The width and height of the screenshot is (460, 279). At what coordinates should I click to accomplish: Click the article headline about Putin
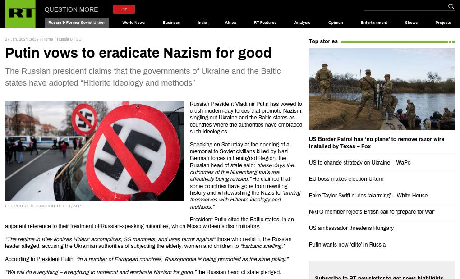[138, 53]
